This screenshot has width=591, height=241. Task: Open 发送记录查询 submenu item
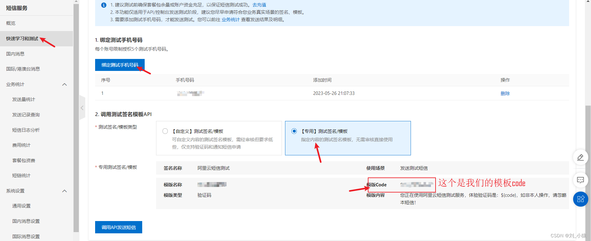pyautogui.click(x=26, y=115)
